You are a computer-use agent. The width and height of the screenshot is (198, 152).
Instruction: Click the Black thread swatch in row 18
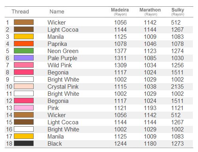click(24, 143)
